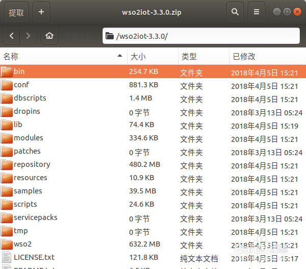Click the 480.2 MB size value

click(145, 164)
